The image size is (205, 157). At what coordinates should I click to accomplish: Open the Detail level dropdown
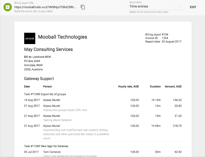click(x=156, y=7)
